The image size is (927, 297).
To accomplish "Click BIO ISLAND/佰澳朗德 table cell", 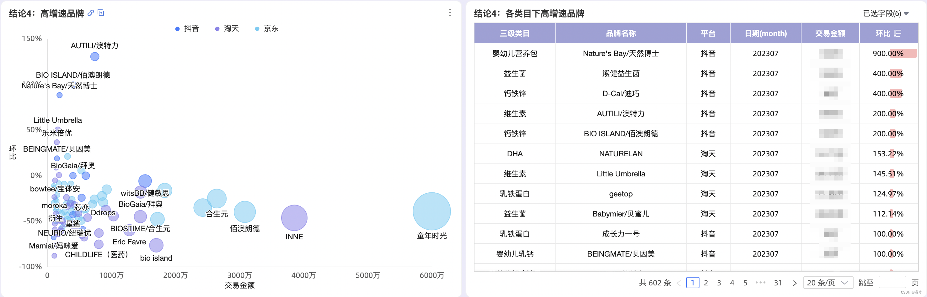I will (621, 133).
